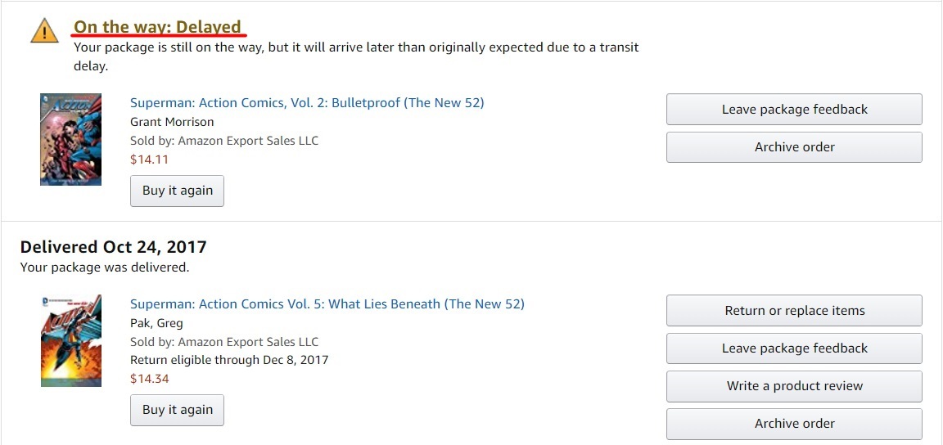The image size is (943, 445).
Task: Open the Action Comics Vol. 5 What Lies Beneath link
Action: (x=327, y=304)
